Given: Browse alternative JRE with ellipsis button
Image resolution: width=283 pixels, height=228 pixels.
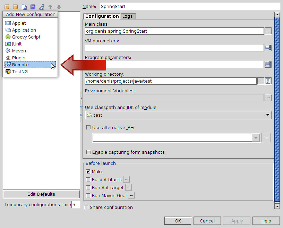Looking at the screenshot, I should 266,138.
